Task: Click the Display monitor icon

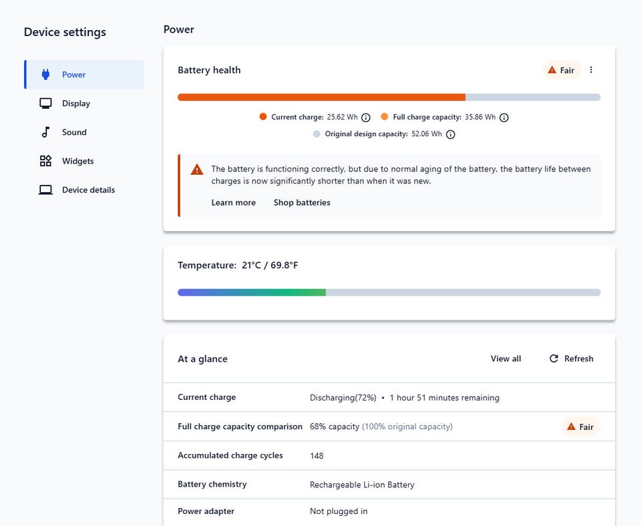Action: pos(46,103)
